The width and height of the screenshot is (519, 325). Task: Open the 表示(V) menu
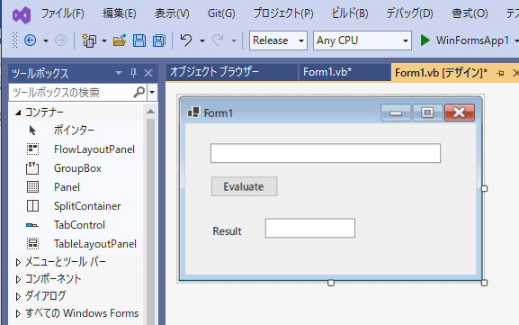(172, 14)
